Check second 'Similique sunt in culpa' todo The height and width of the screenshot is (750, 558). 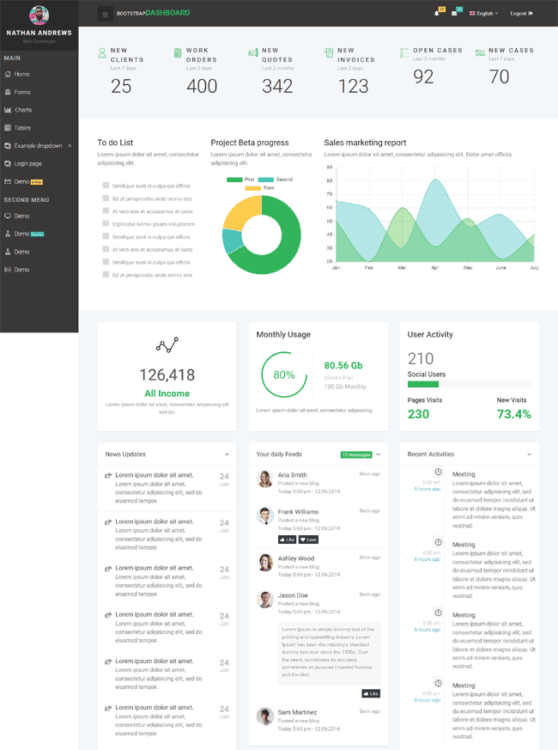click(x=106, y=236)
